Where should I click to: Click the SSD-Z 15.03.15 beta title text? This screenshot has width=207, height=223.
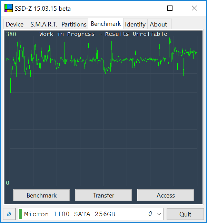42,9
